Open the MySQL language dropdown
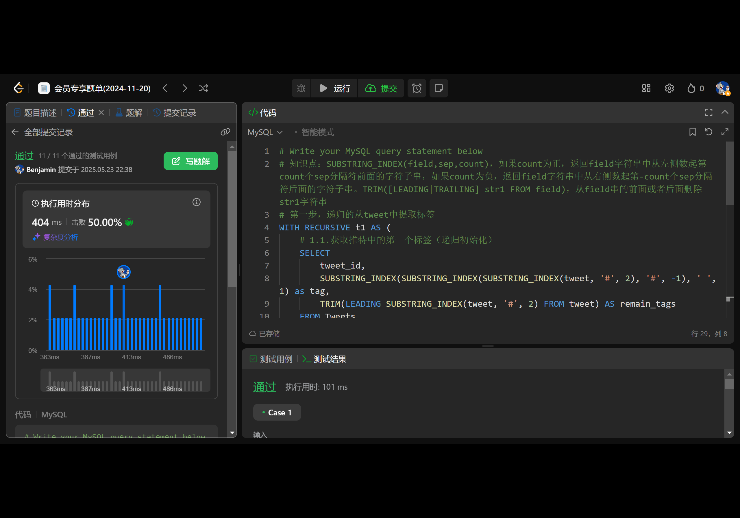Image resolution: width=740 pixels, height=518 pixels. (x=265, y=132)
